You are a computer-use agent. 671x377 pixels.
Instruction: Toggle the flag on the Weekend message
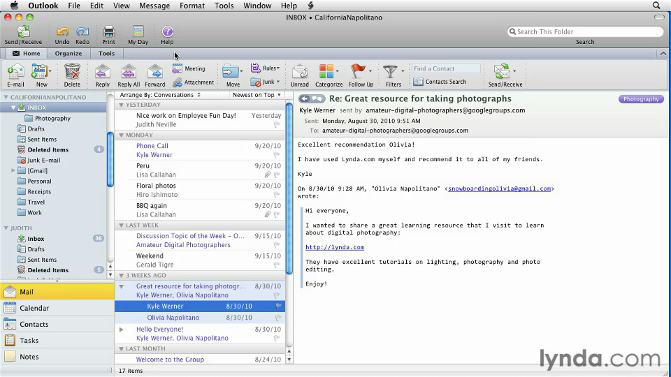[x=277, y=265]
